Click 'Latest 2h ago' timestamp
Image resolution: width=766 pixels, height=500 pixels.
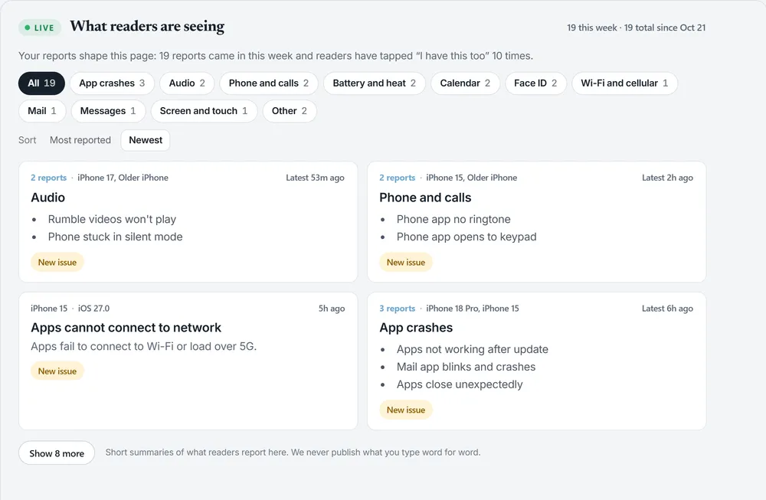coord(667,178)
